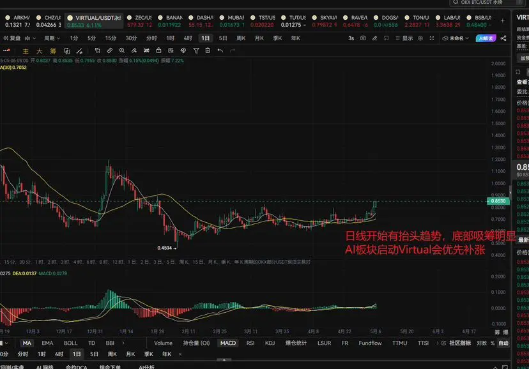Toggle the lock drawings icon
Screen dimensions: 529x369
pos(158,50)
